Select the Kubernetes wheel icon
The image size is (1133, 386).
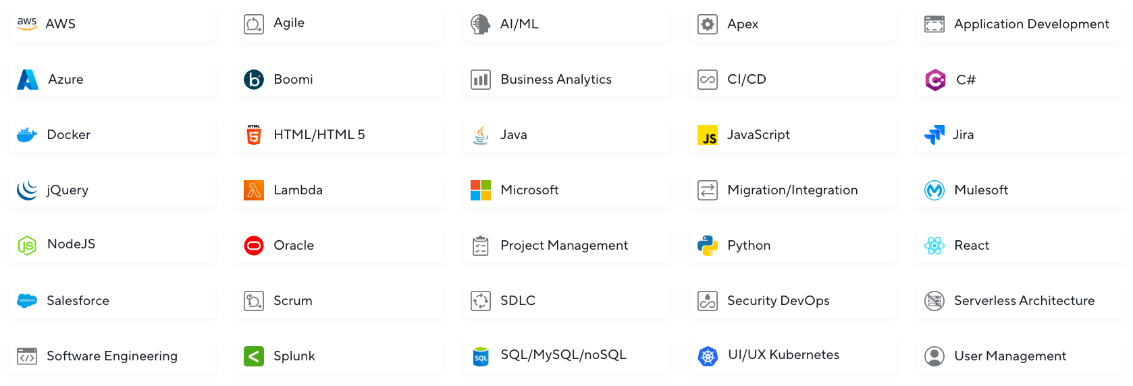(708, 356)
